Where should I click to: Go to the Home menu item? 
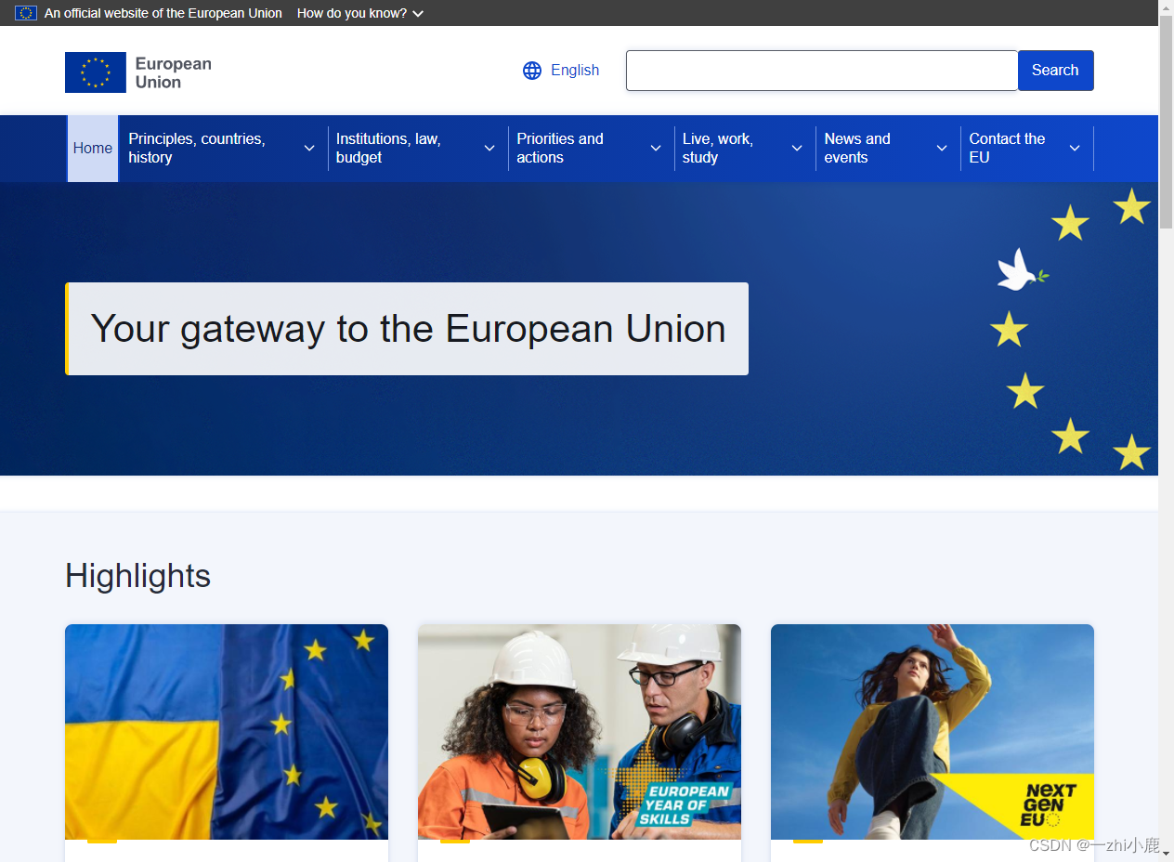[x=93, y=149]
